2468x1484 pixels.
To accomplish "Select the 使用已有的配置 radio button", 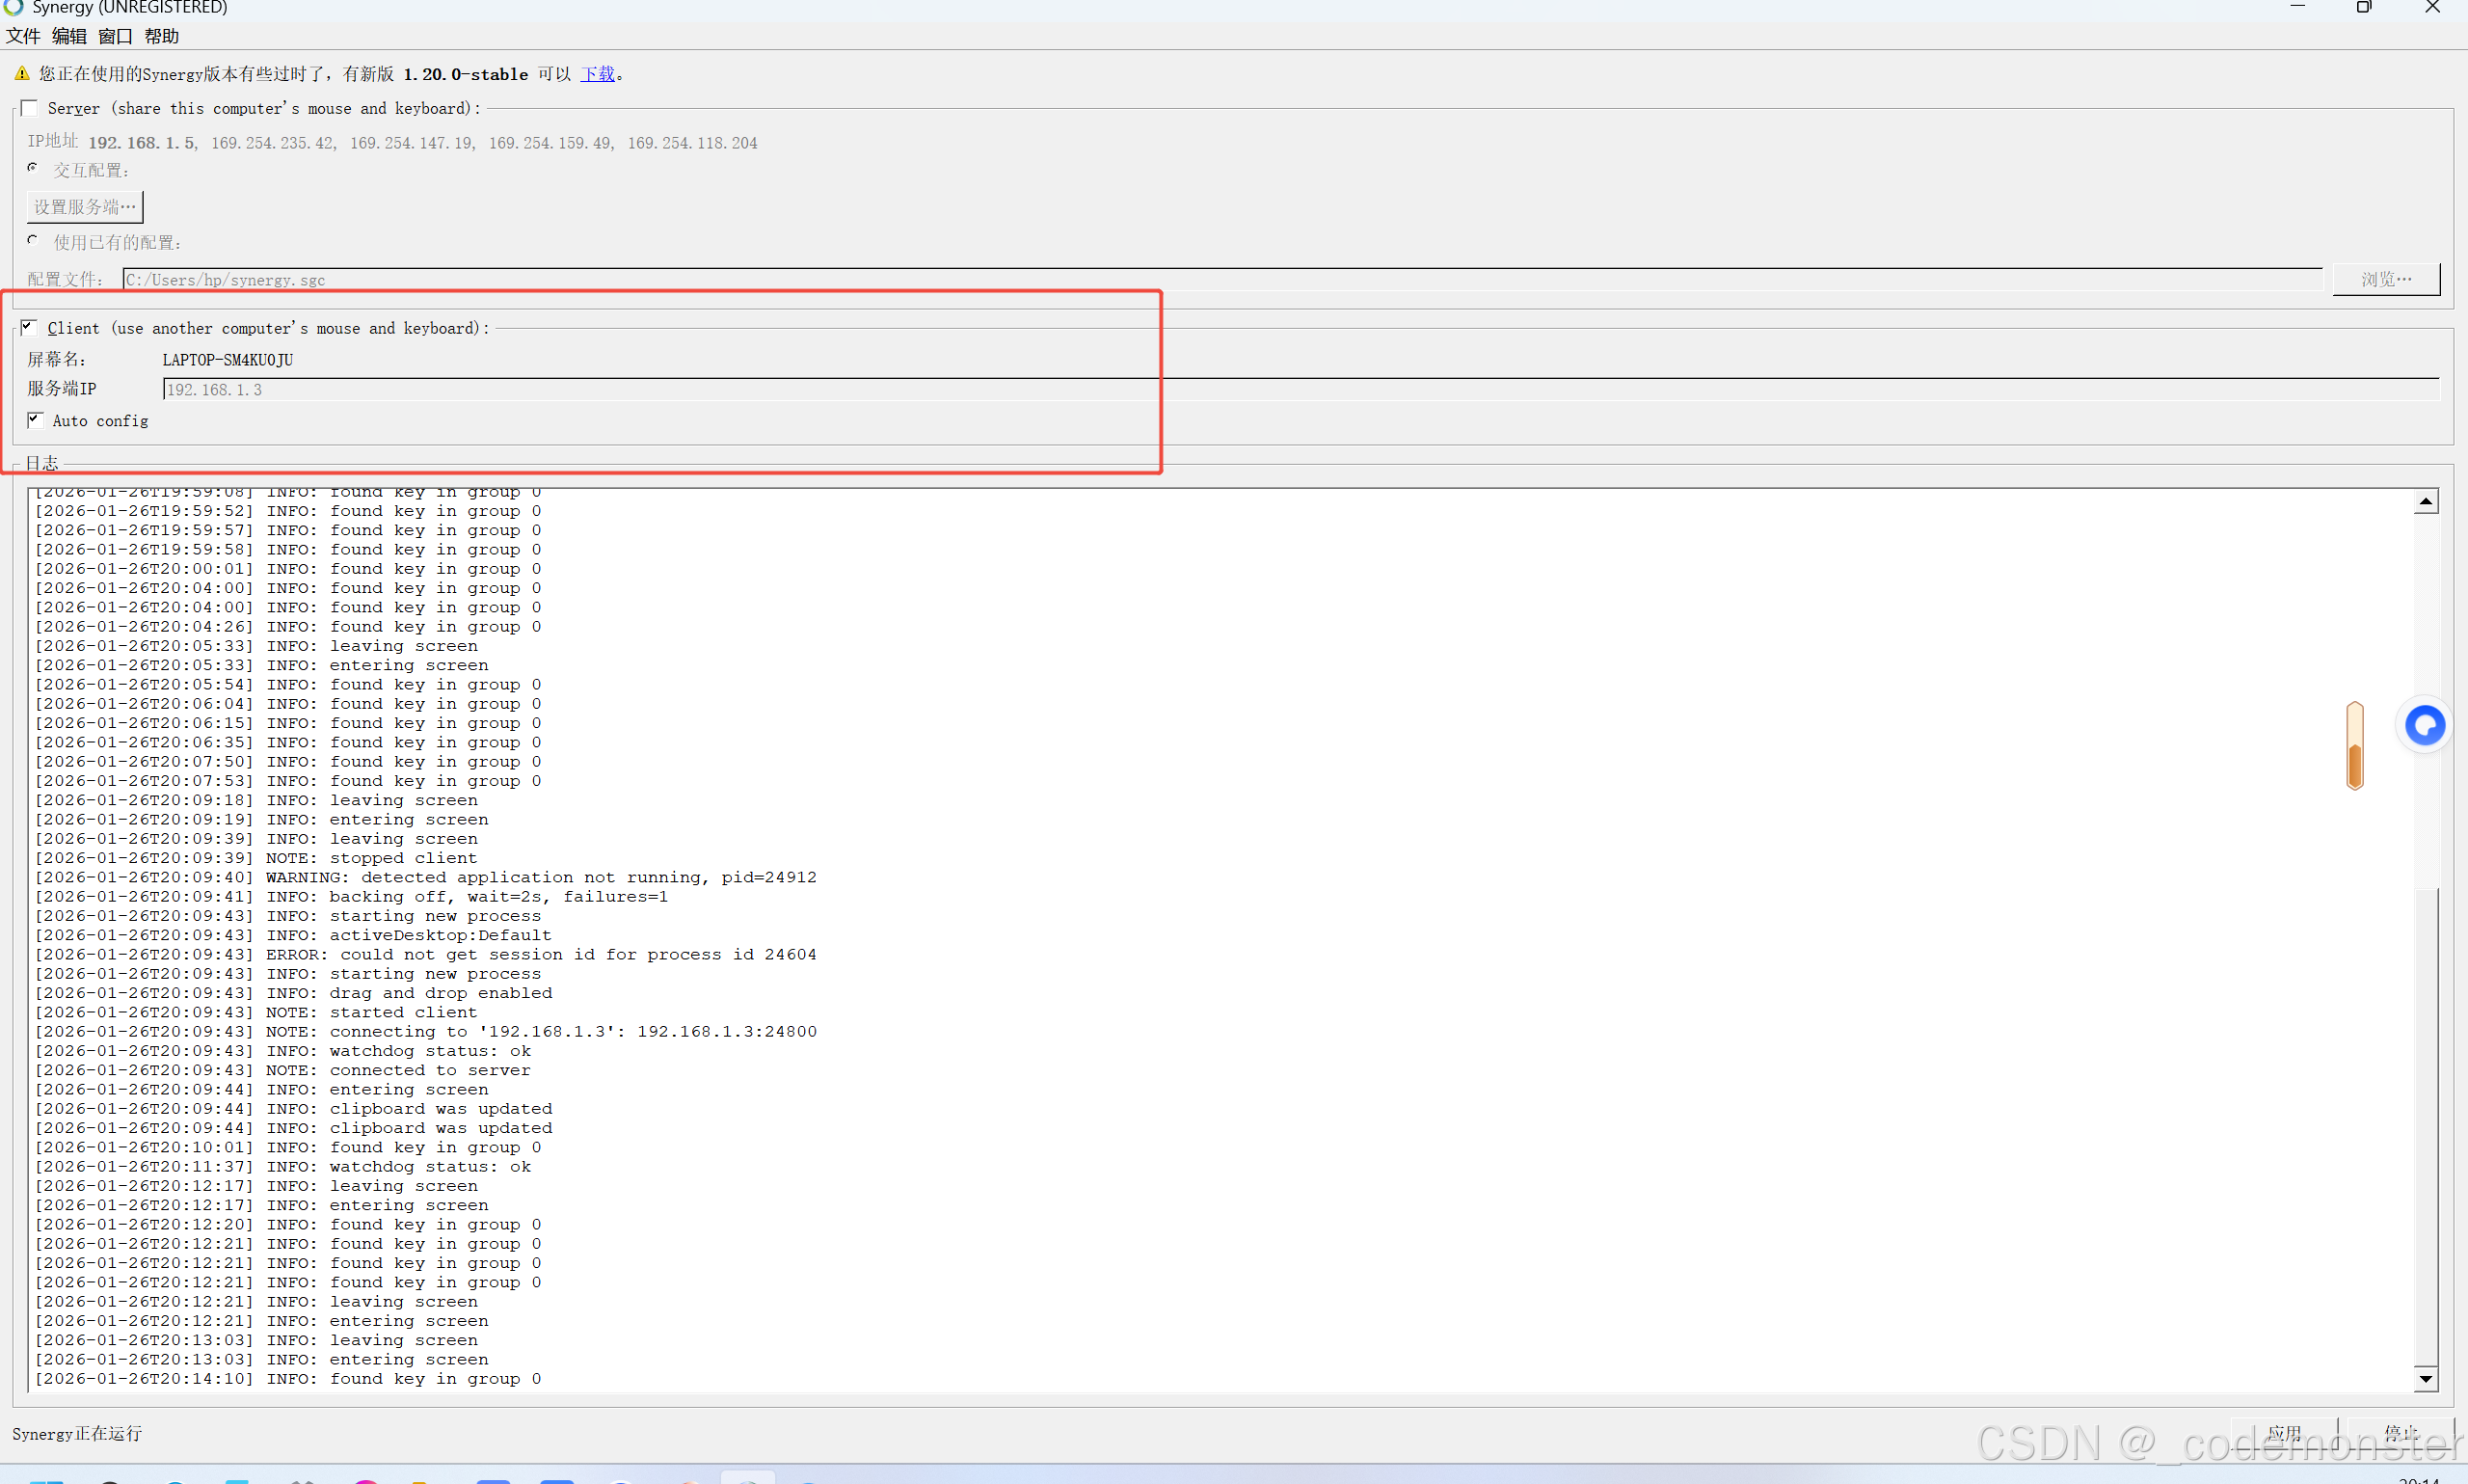I will pos(33,240).
